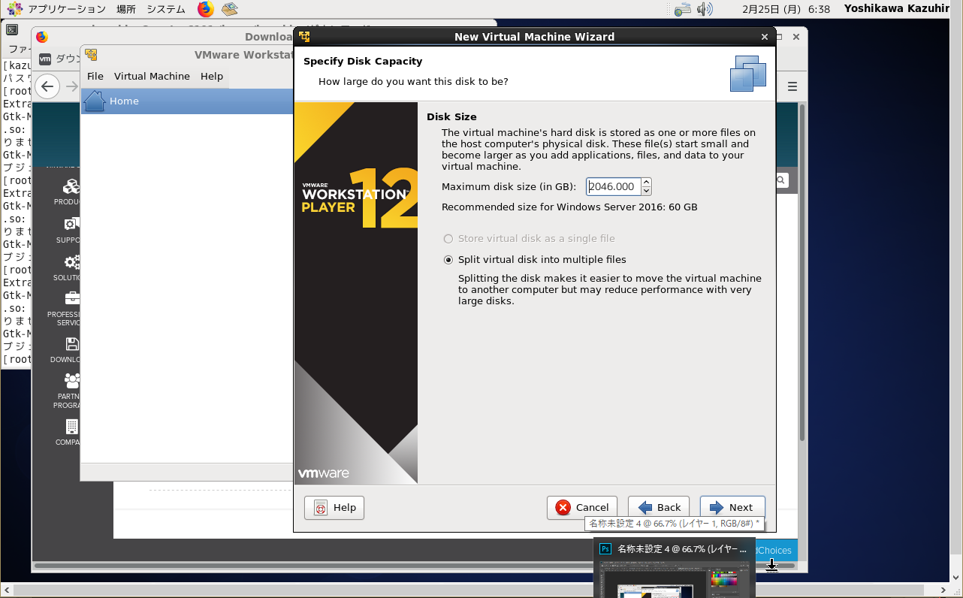
Task: Select Store virtual disk as single file
Action: pyautogui.click(x=448, y=239)
